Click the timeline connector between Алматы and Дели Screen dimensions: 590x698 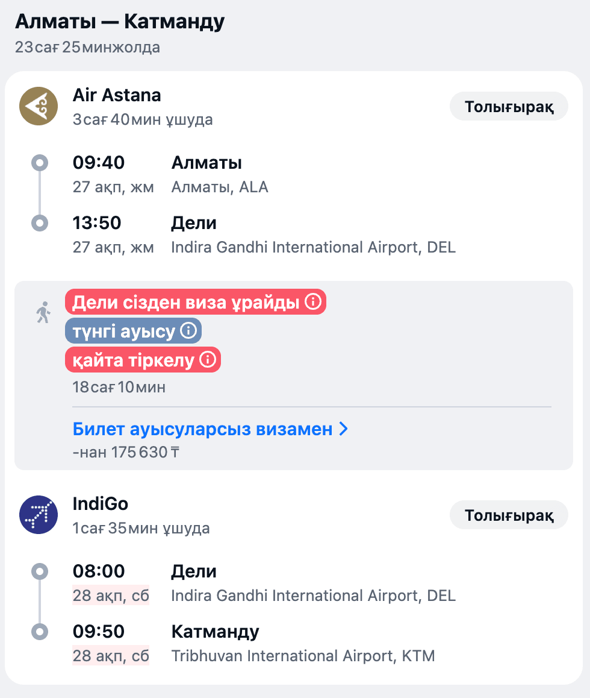[40, 192]
